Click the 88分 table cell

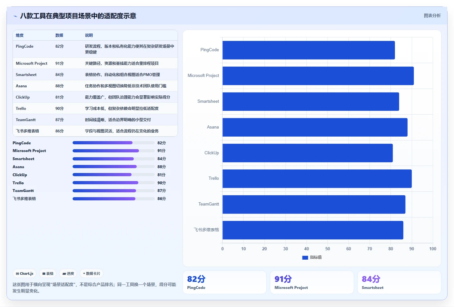pos(60,86)
